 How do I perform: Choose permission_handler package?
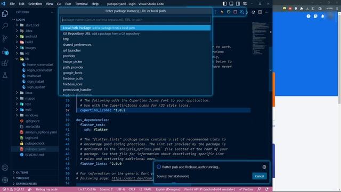click(136, 90)
